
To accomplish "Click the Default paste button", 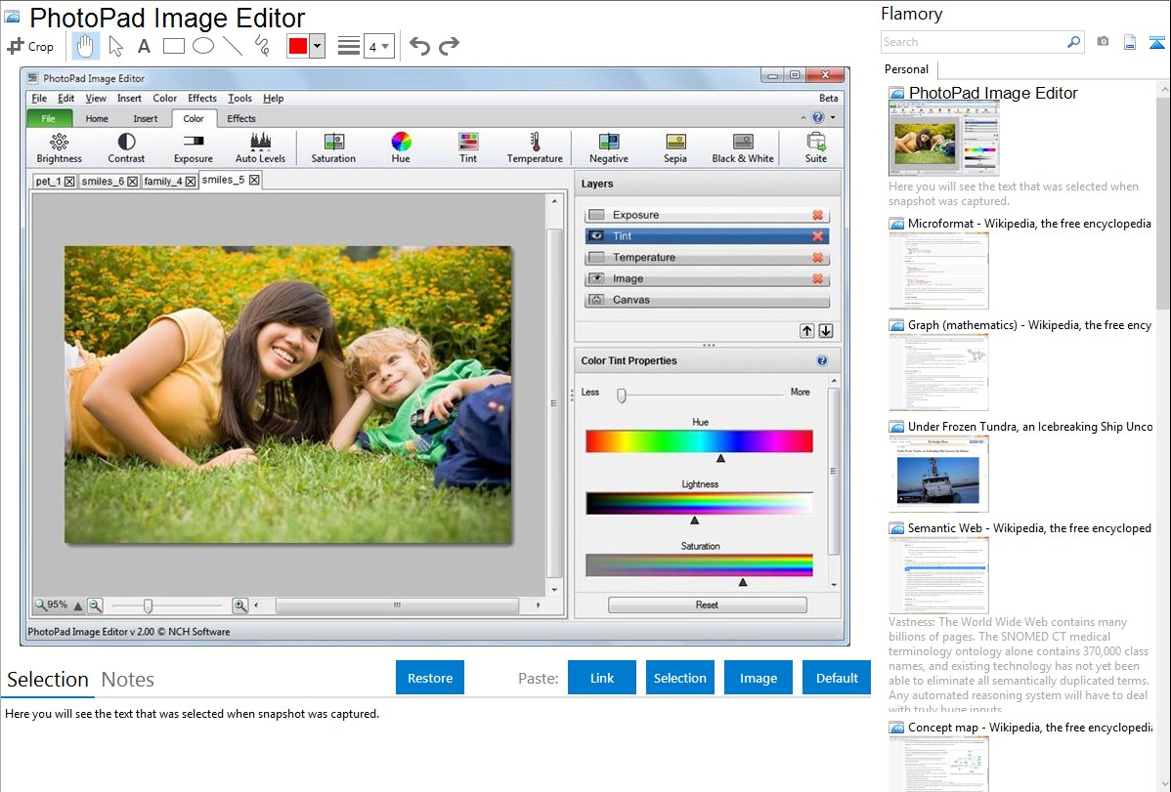I will coord(837,678).
